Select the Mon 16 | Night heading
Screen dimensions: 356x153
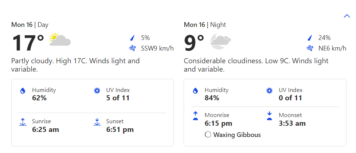point(205,25)
